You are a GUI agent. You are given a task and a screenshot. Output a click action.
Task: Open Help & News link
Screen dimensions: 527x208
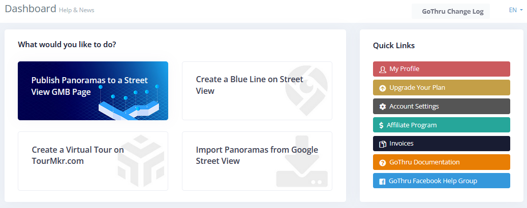tap(76, 10)
